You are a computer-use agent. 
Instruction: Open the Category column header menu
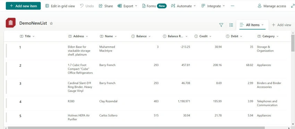pos(268,36)
